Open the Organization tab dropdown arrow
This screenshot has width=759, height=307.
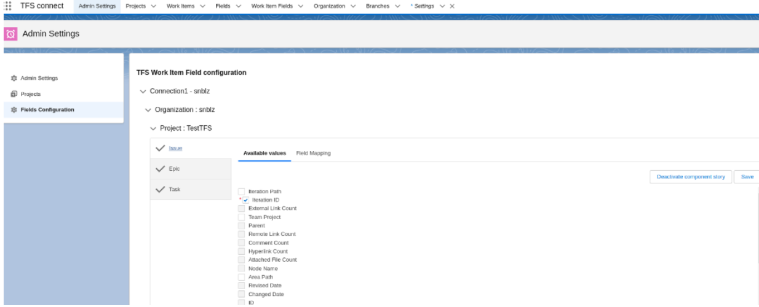354,6
